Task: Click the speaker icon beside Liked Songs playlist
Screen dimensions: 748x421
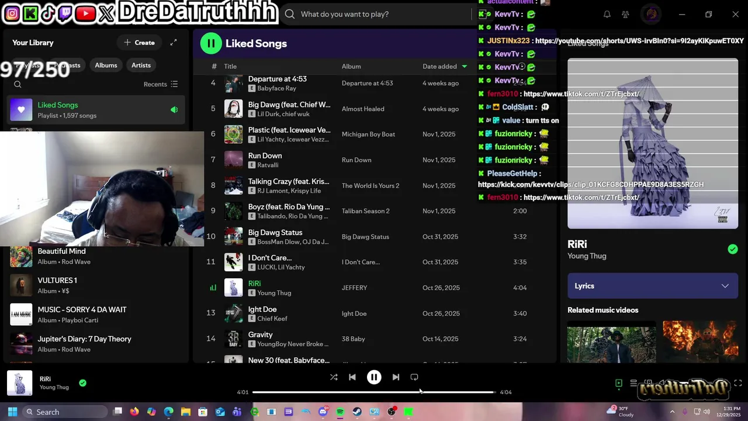Action: (x=174, y=110)
